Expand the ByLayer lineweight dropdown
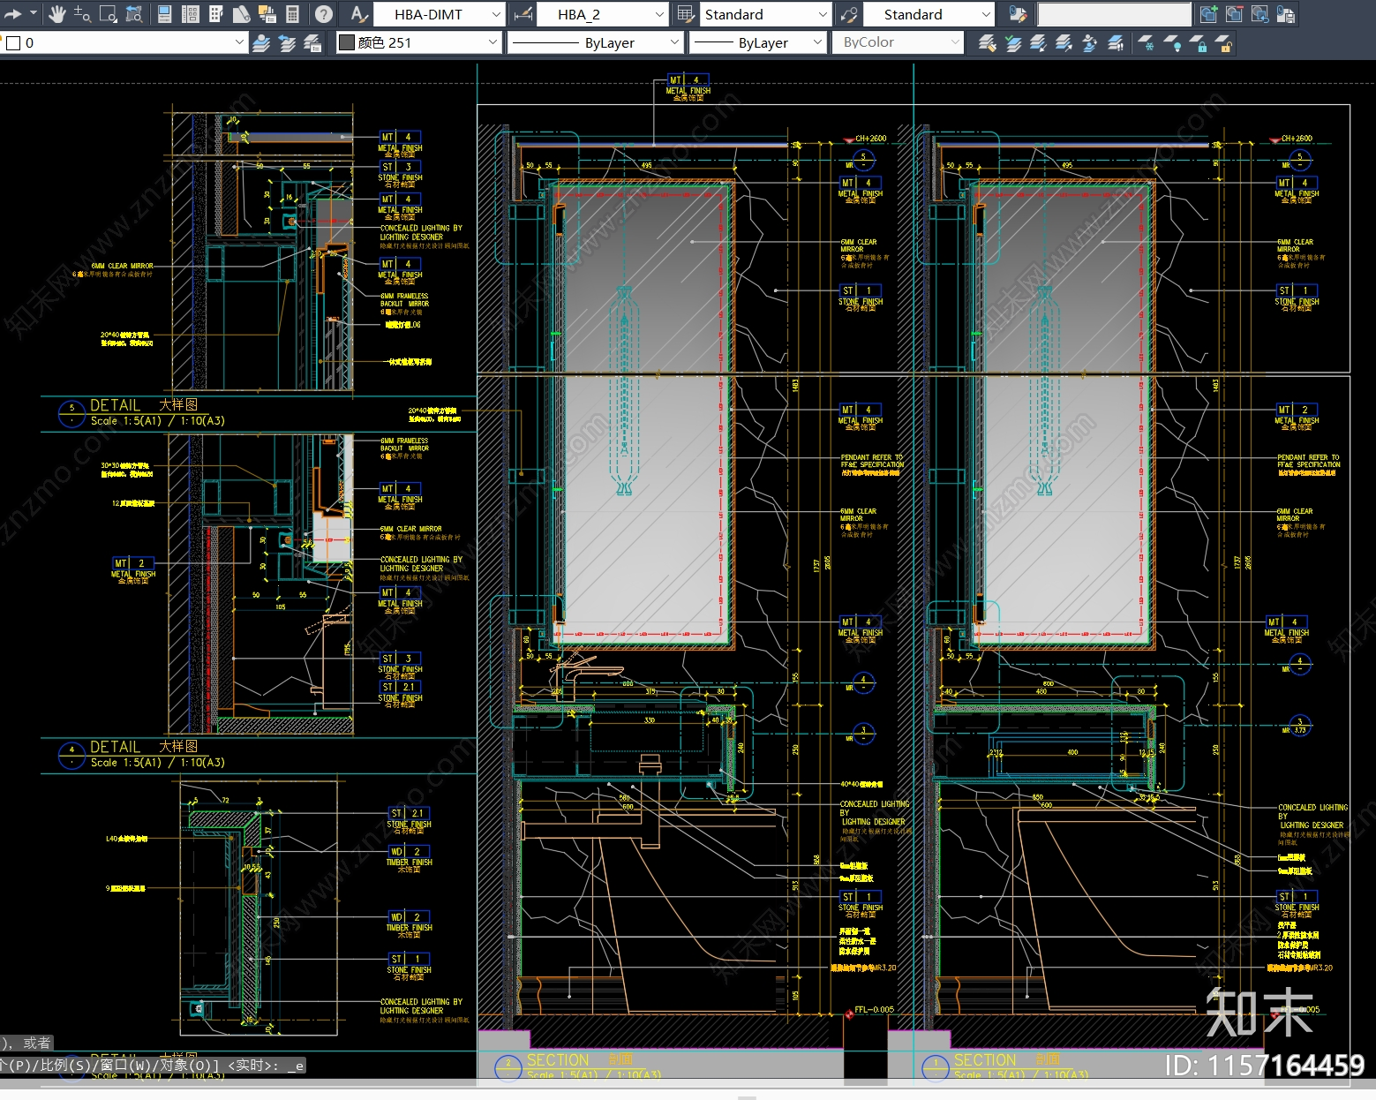 [x=817, y=42]
